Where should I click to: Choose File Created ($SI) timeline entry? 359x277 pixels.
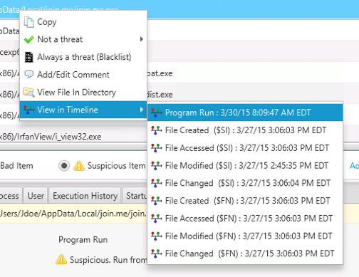tap(245, 130)
